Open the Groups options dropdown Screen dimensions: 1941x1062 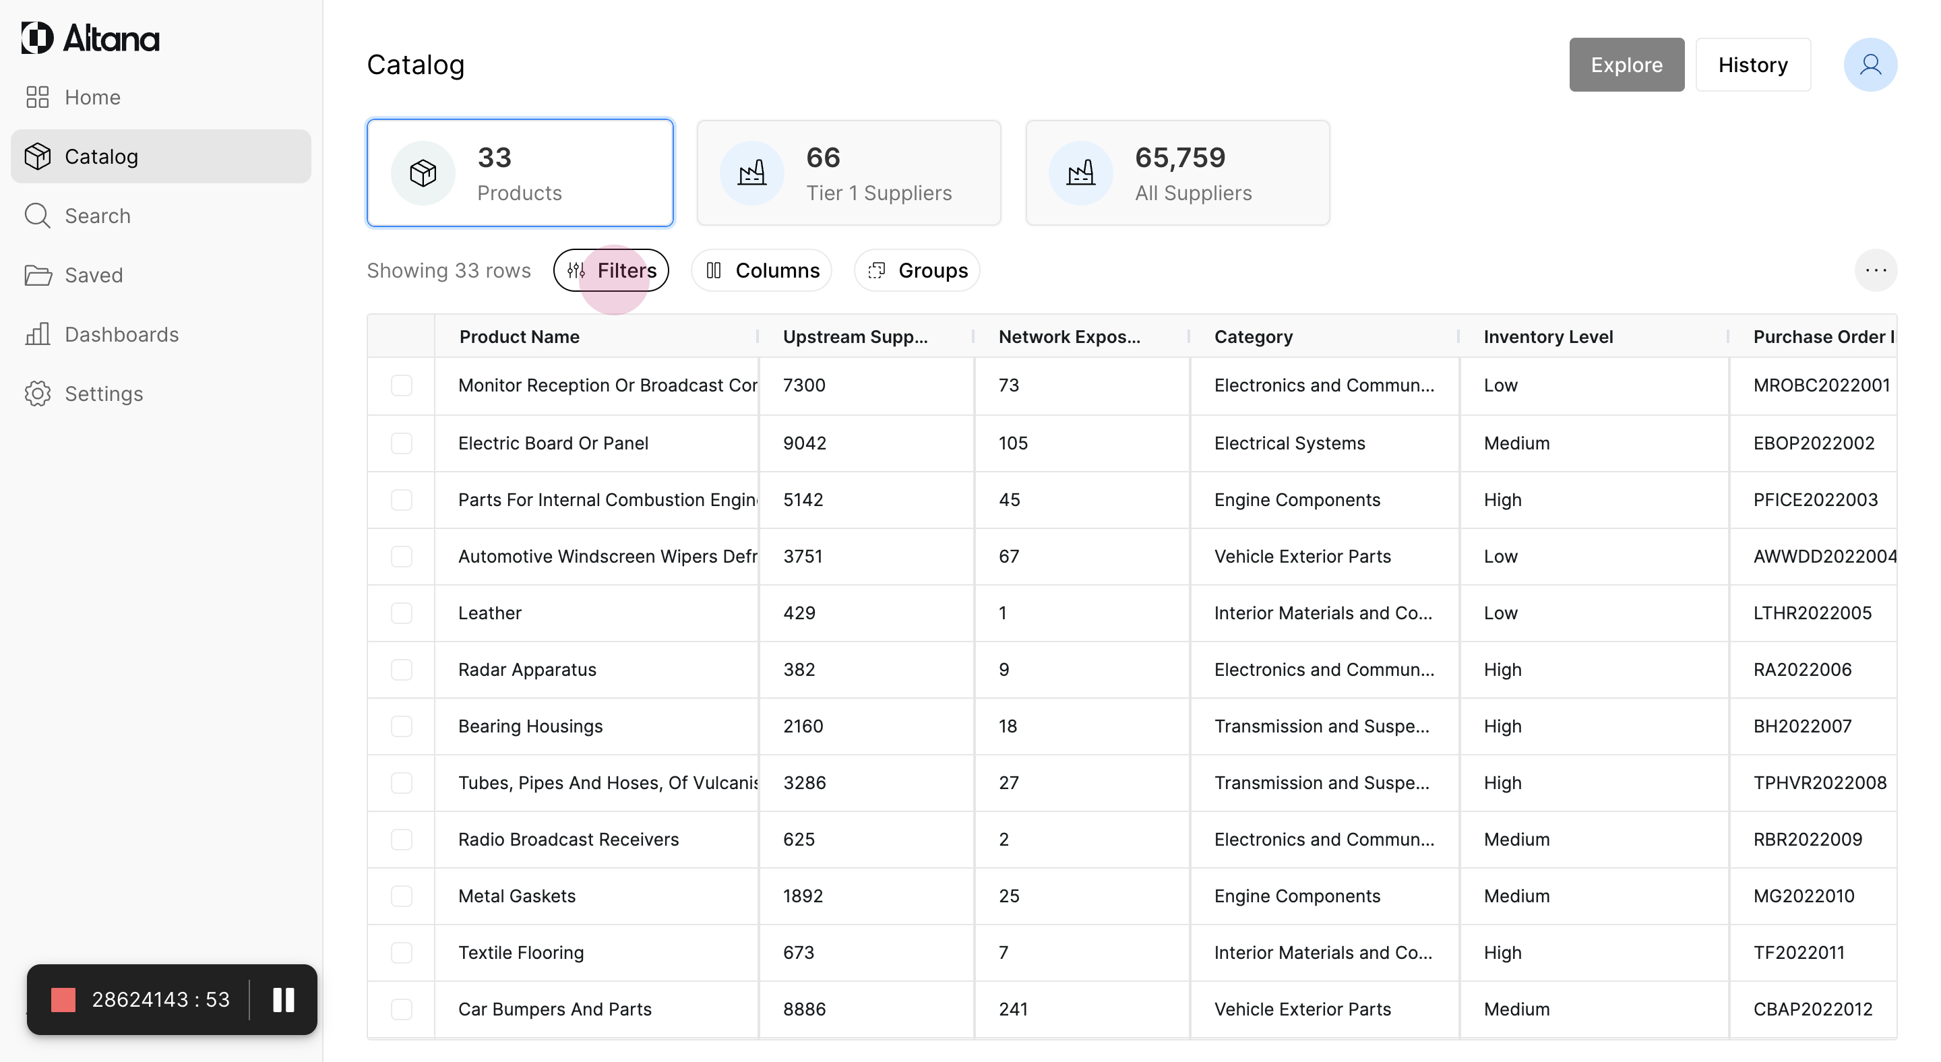click(x=917, y=270)
